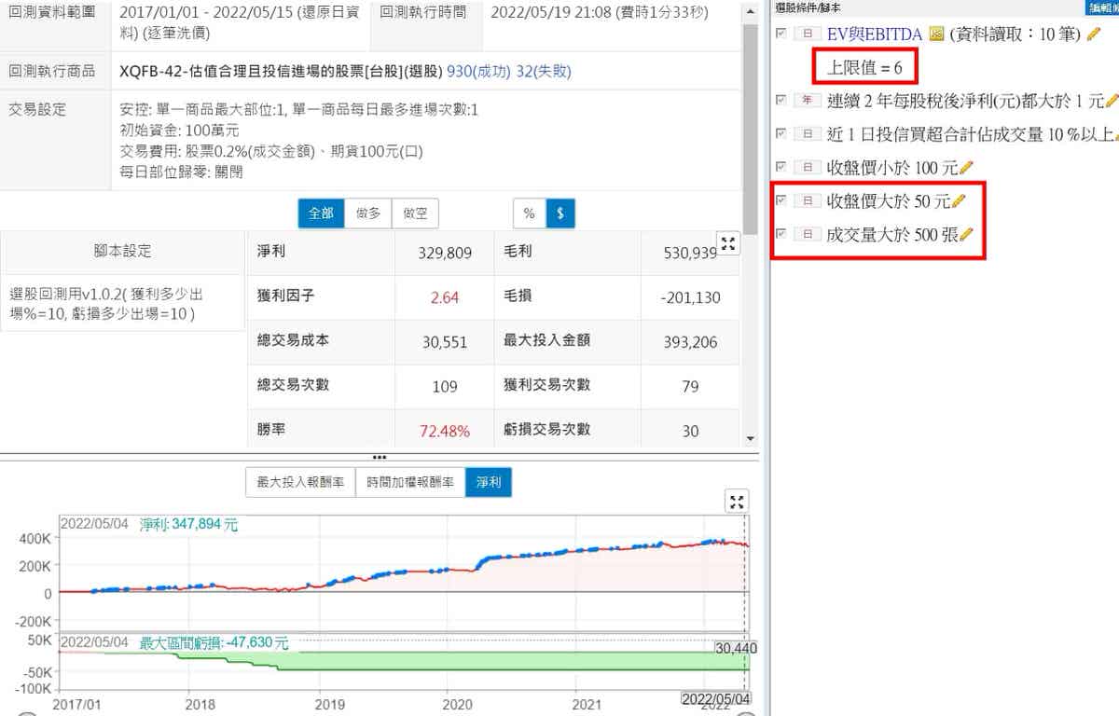Click the vertical scrollbar of the report panel
Image resolution: width=1119 pixels, height=716 pixels.
click(x=750, y=121)
